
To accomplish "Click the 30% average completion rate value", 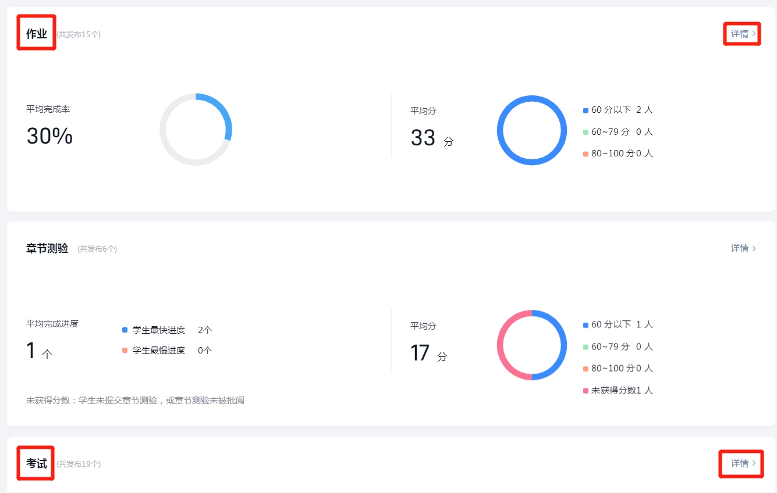I will [49, 136].
